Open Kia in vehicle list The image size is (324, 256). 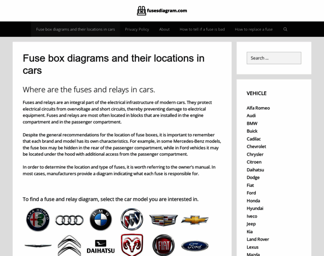tap(250, 232)
